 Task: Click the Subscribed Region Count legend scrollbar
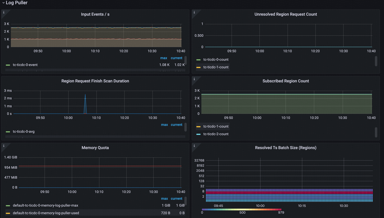[x=376, y=132]
